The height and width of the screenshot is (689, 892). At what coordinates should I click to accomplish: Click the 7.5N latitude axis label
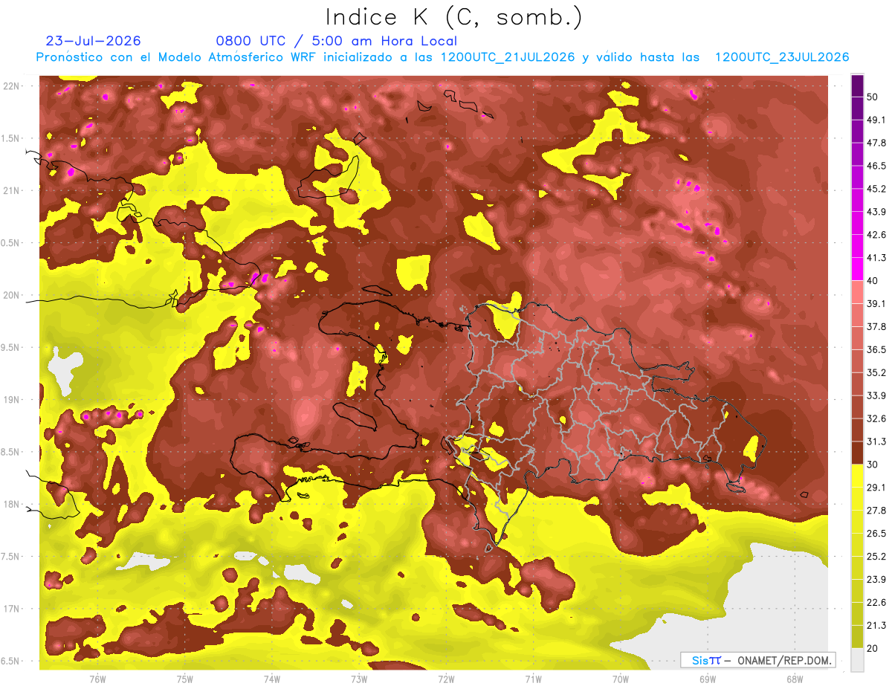[11, 556]
